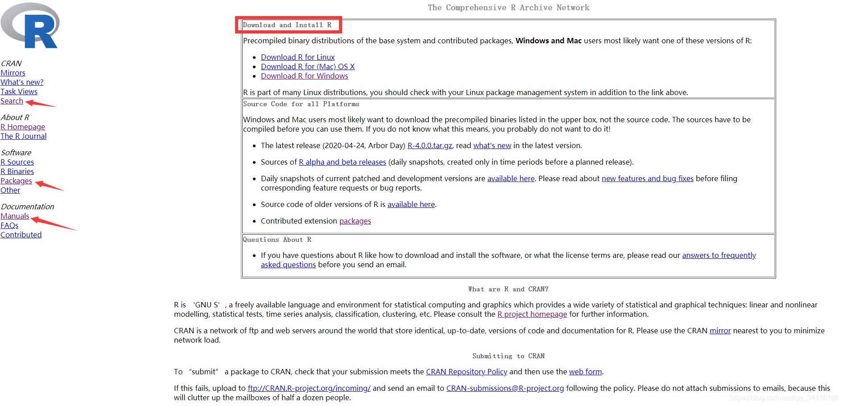Click The Comprehensive R Archive Network title

pos(508,8)
